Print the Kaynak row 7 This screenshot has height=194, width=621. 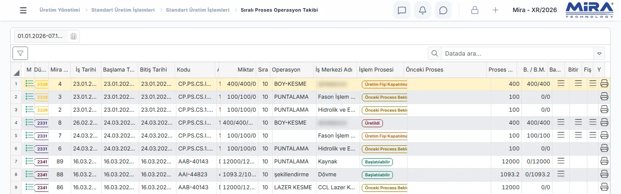pos(604,161)
